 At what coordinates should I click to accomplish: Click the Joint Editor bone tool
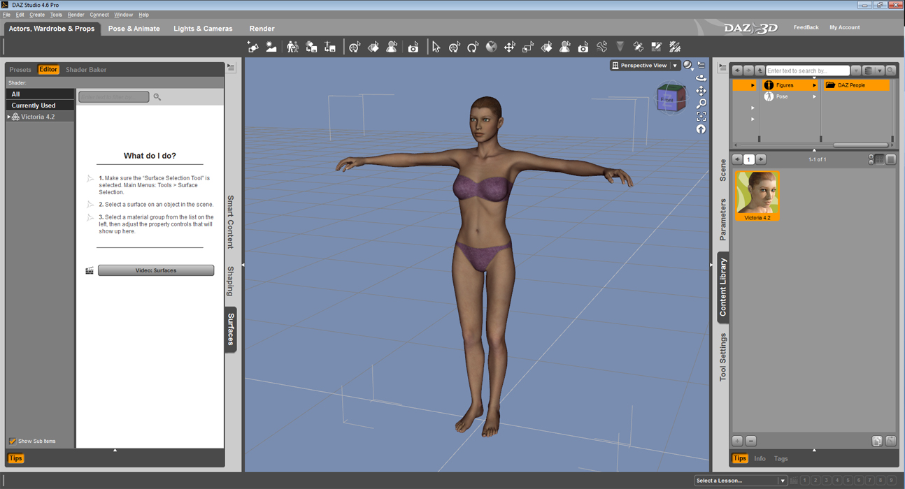[601, 47]
